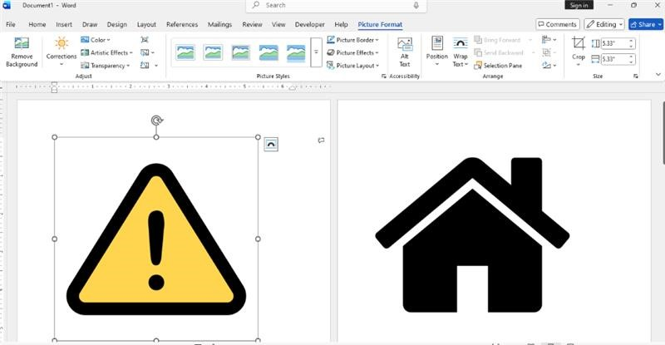Image resolution: width=665 pixels, height=345 pixels.
Task: Open the Color dropdown in Adjust group
Action: [x=96, y=40]
